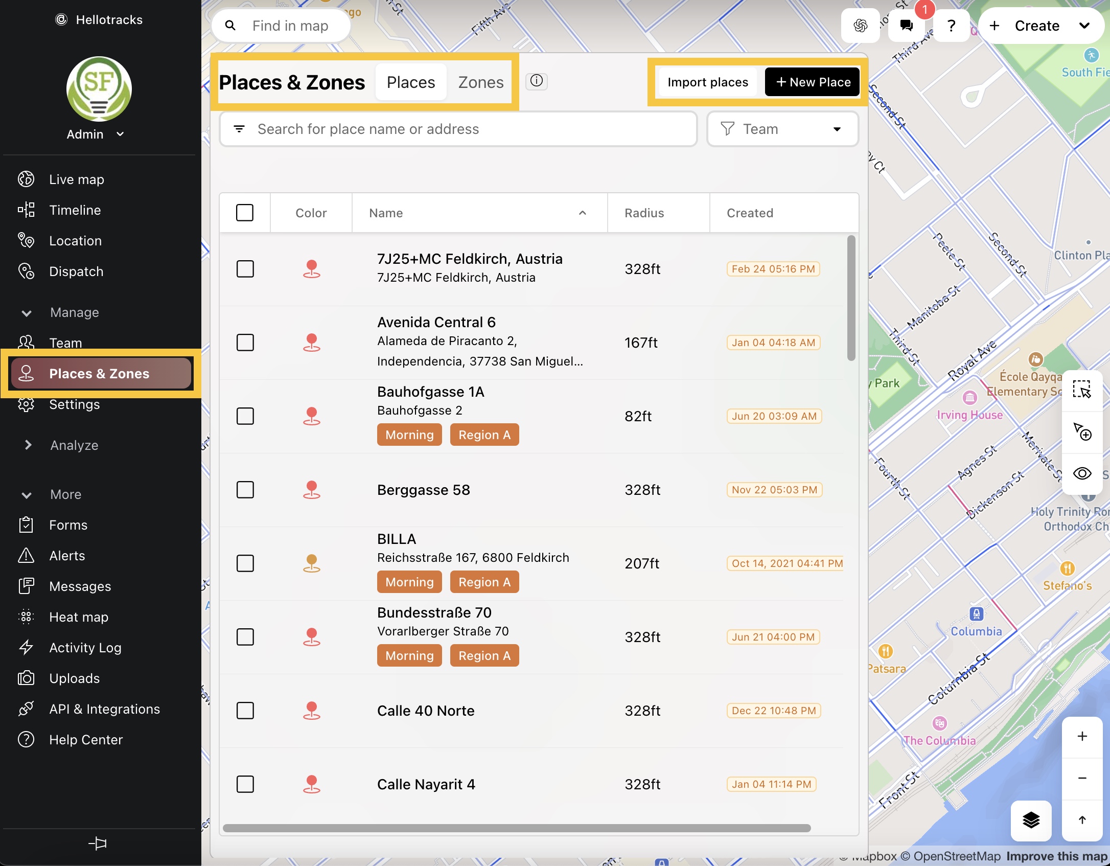Image resolution: width=1110 pixels, height=866 pixels.
Task: Click the New Place button
Action: click(812, 82)
